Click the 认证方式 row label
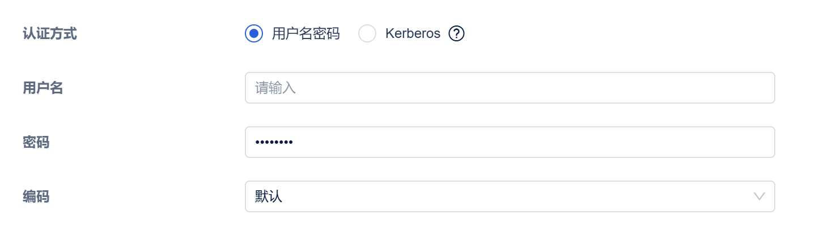This screenshot has height=227, width=815. (50, 33)
